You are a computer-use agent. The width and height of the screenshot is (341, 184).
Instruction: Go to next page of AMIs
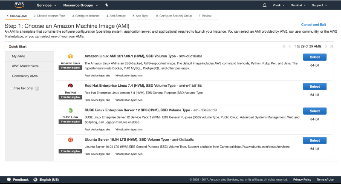(x=326, y=46)
